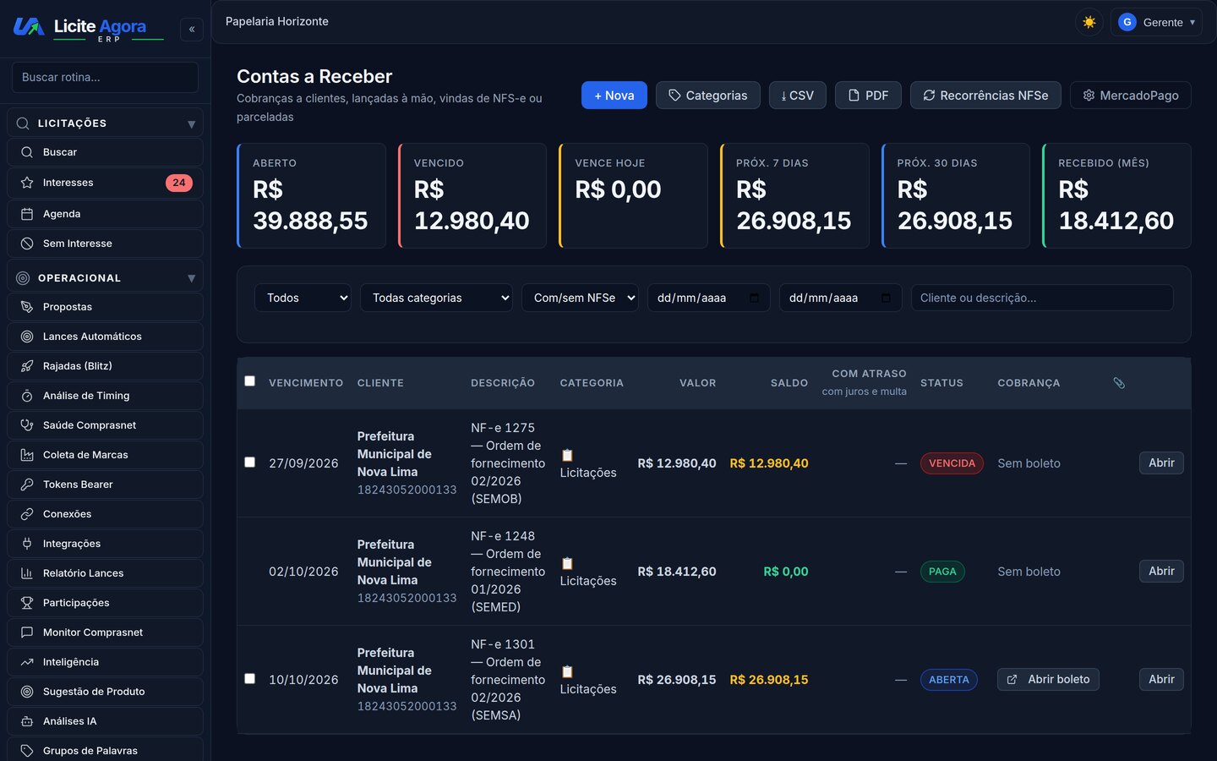Click the Licite Agora logo icon
This screenshot has height=761, width=1217.
(x=29, y=27)
